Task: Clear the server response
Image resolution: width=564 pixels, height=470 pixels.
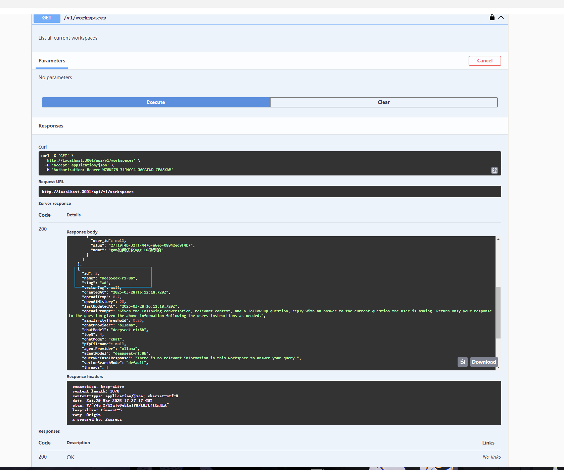Action: point(383,102)
